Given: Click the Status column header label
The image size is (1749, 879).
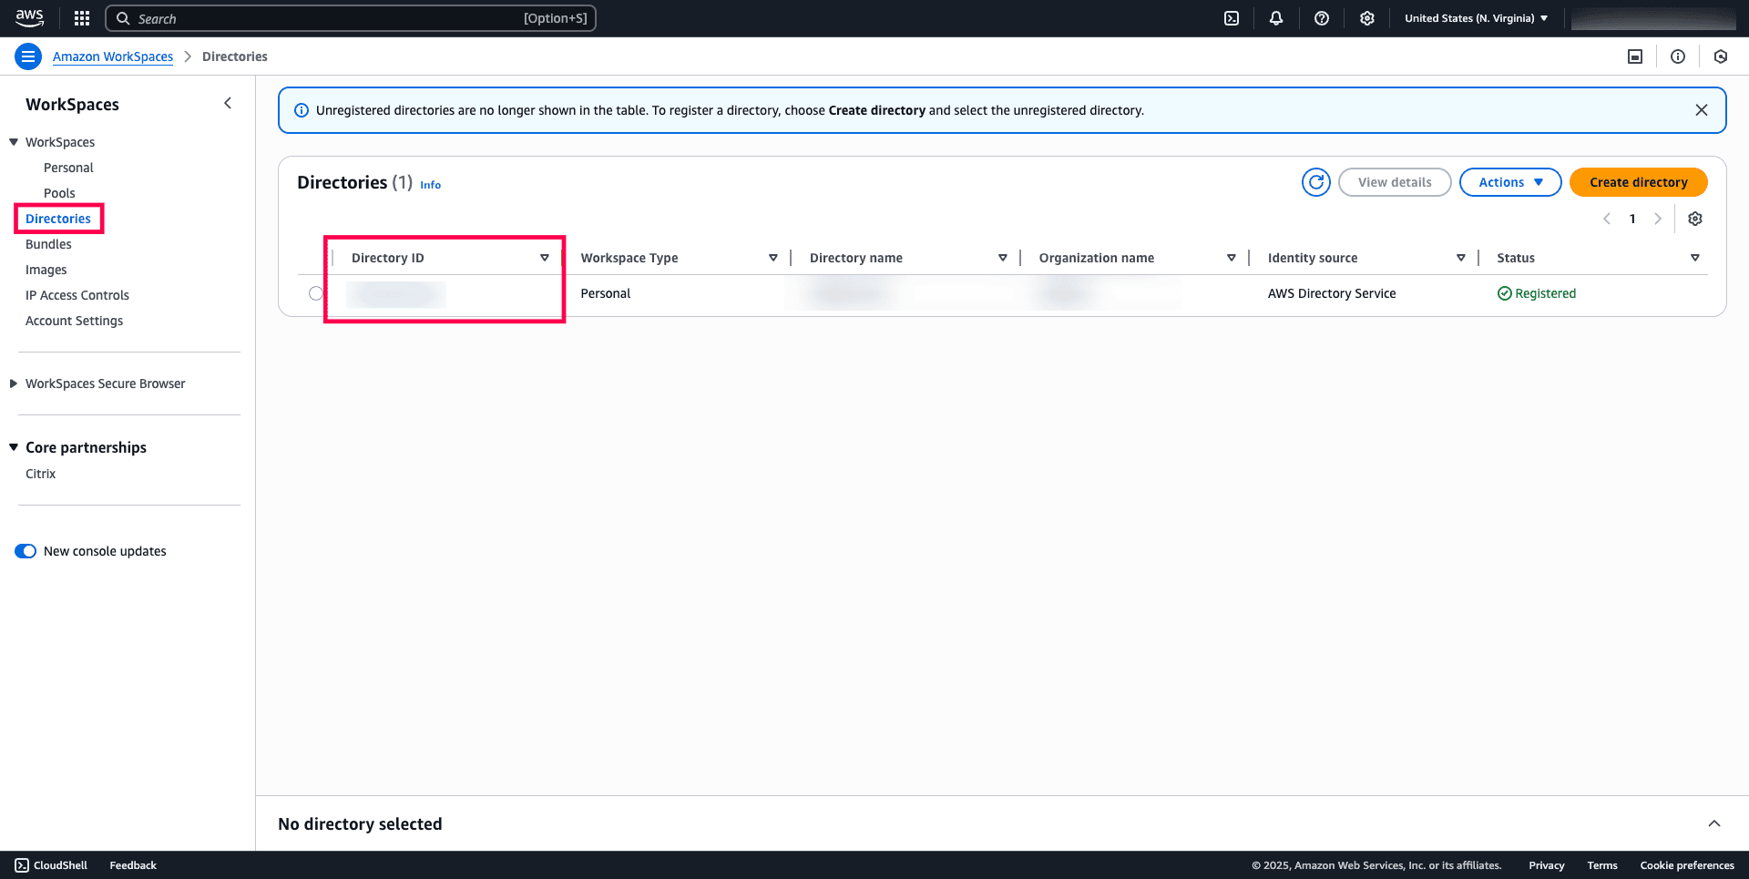Looking at the screenshot, I should coord(1516,258).
